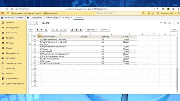180x101 pixels.
Task: Open the Ячейки dropdown
Action: pyautogui.click(x=104, y=30)
